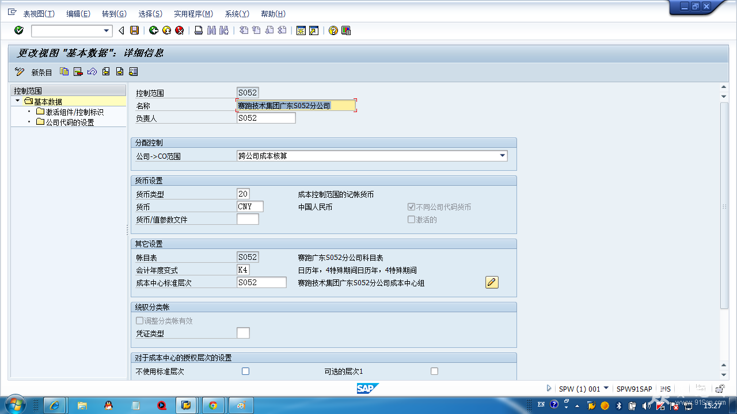Open Chrome from the taskbar
Screen dimensions: 737x414
point(213,405)
